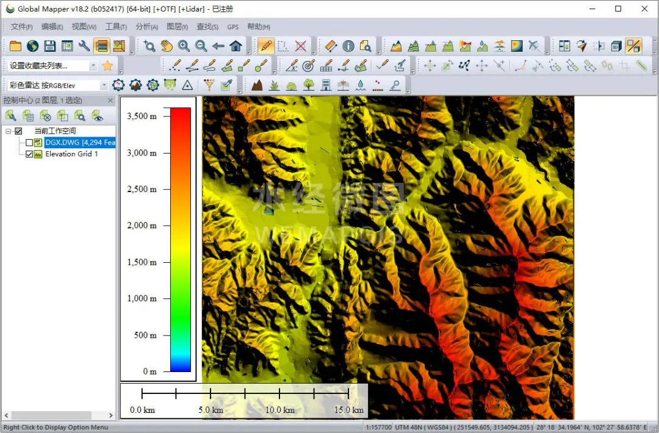The width and height of the screenshot is (659, 433).
Task: Click the watershed water drop terrain icon
Action: [x=482, y=46]
